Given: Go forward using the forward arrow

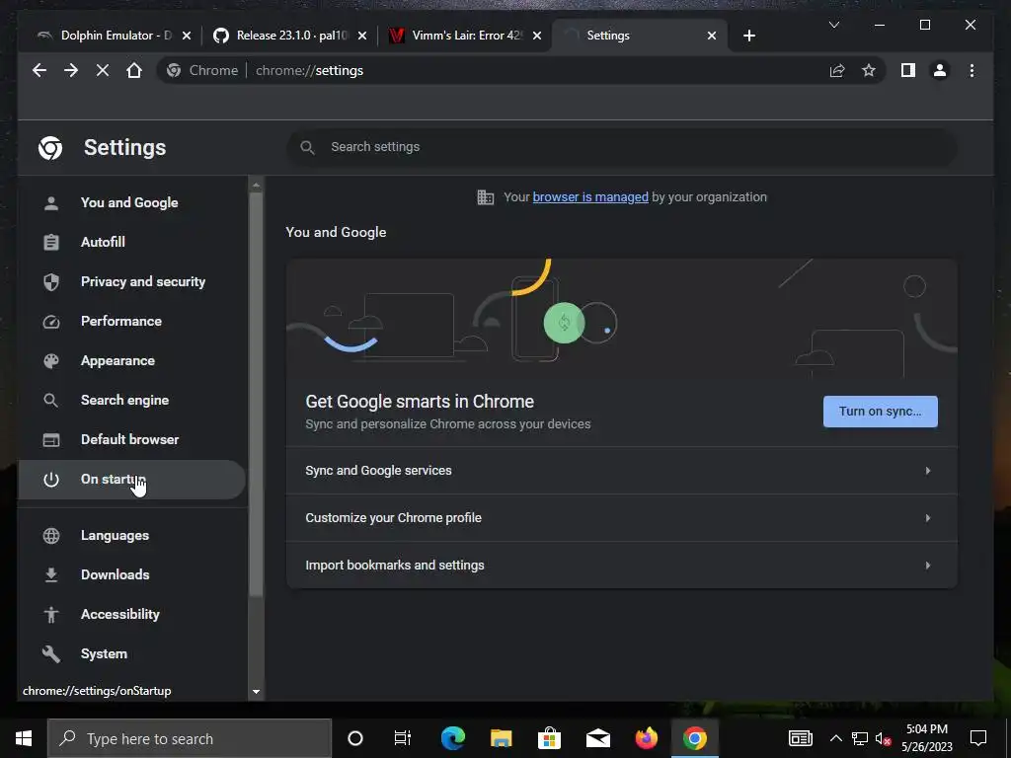Looking at the screenshot, I should (71, 70).
